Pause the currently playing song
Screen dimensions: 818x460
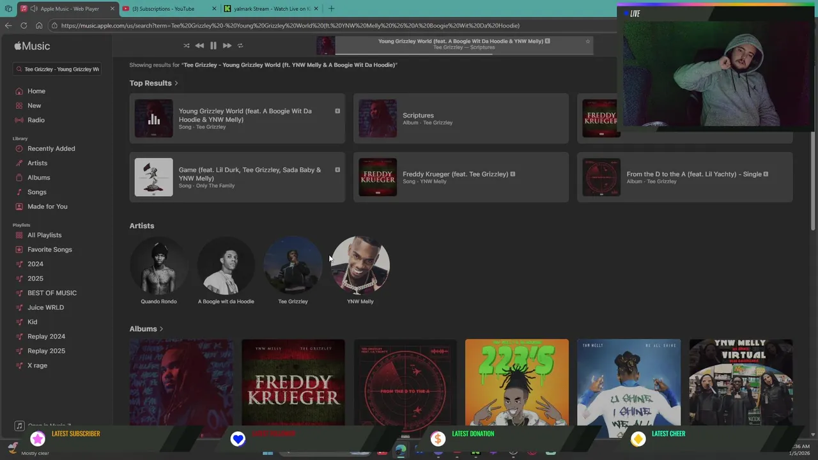pos(213,45)
